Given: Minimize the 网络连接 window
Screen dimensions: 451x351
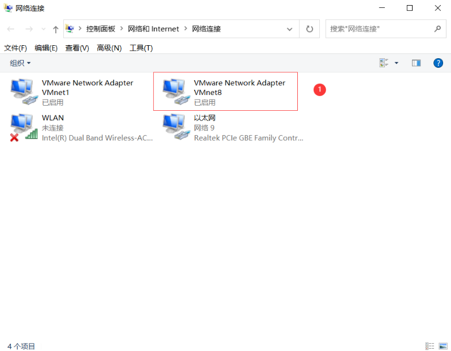Looking at the screenshot, I should [382, 8].
